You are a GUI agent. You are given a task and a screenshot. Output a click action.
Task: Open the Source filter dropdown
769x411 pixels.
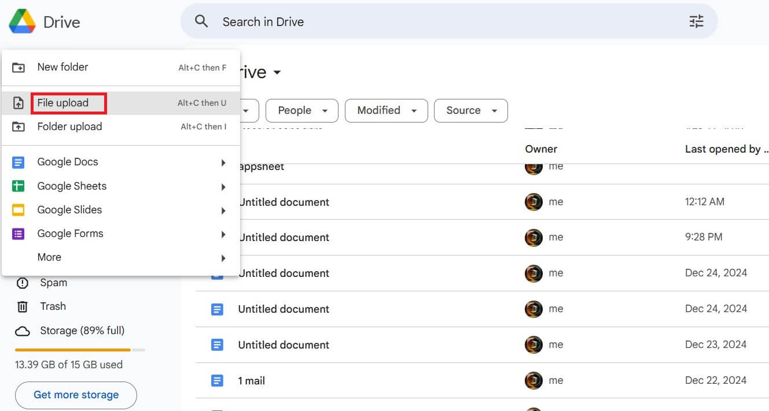coord(470,110)
